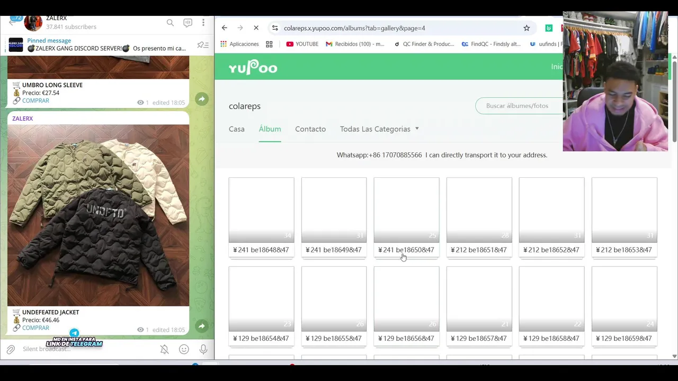Go forward one page in Chrome
The image size is (678, 381).
point(240,28)
